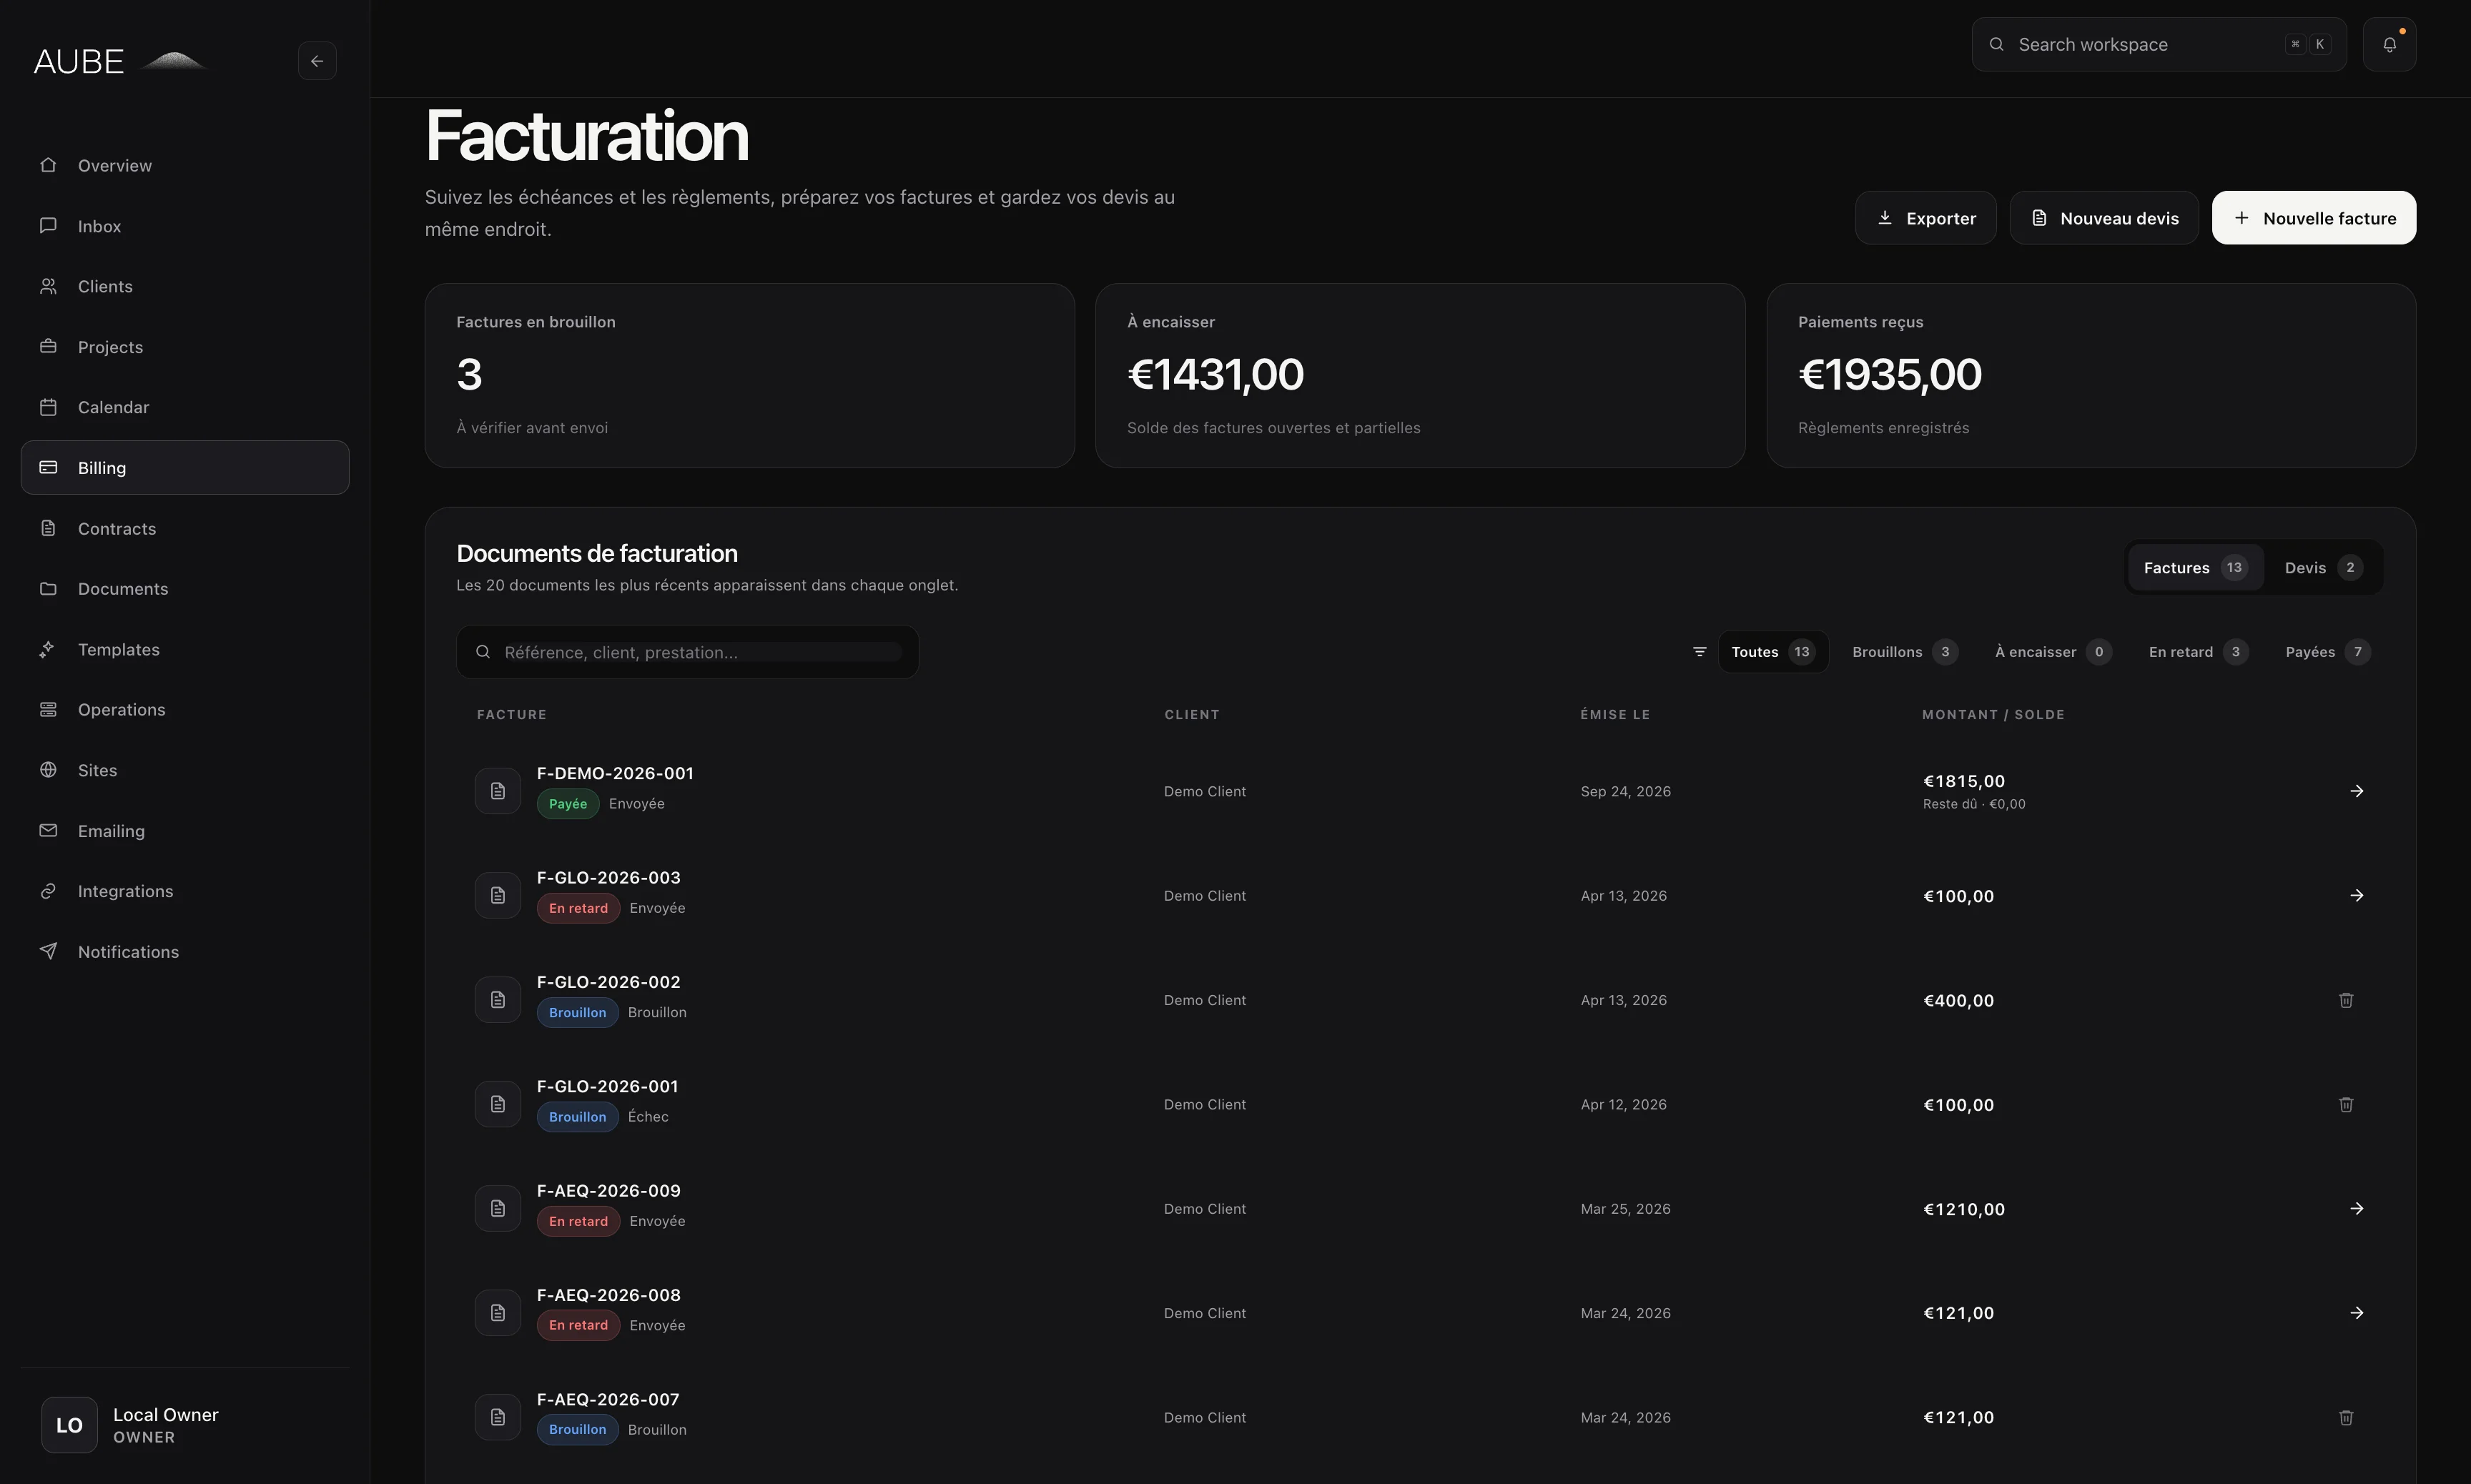Create a Nouveau devis
Image resolution: width=2471 pixels, height=1484 pixels.
2104,218
